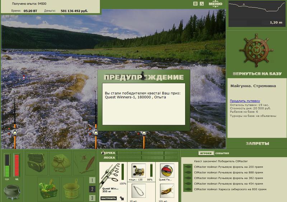
Task: Click 'Рыбаков на базе: 6' text
Action: pos(244,112)
